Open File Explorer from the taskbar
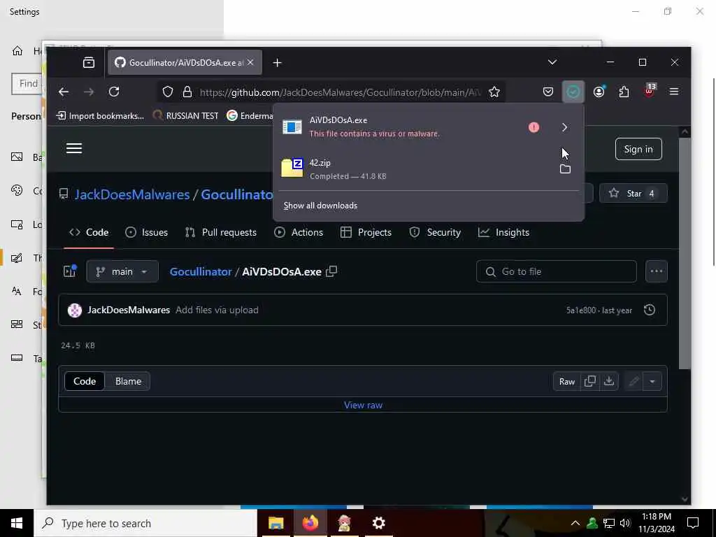The height and width of the screenshot is (537, 716). coord(275,523)
